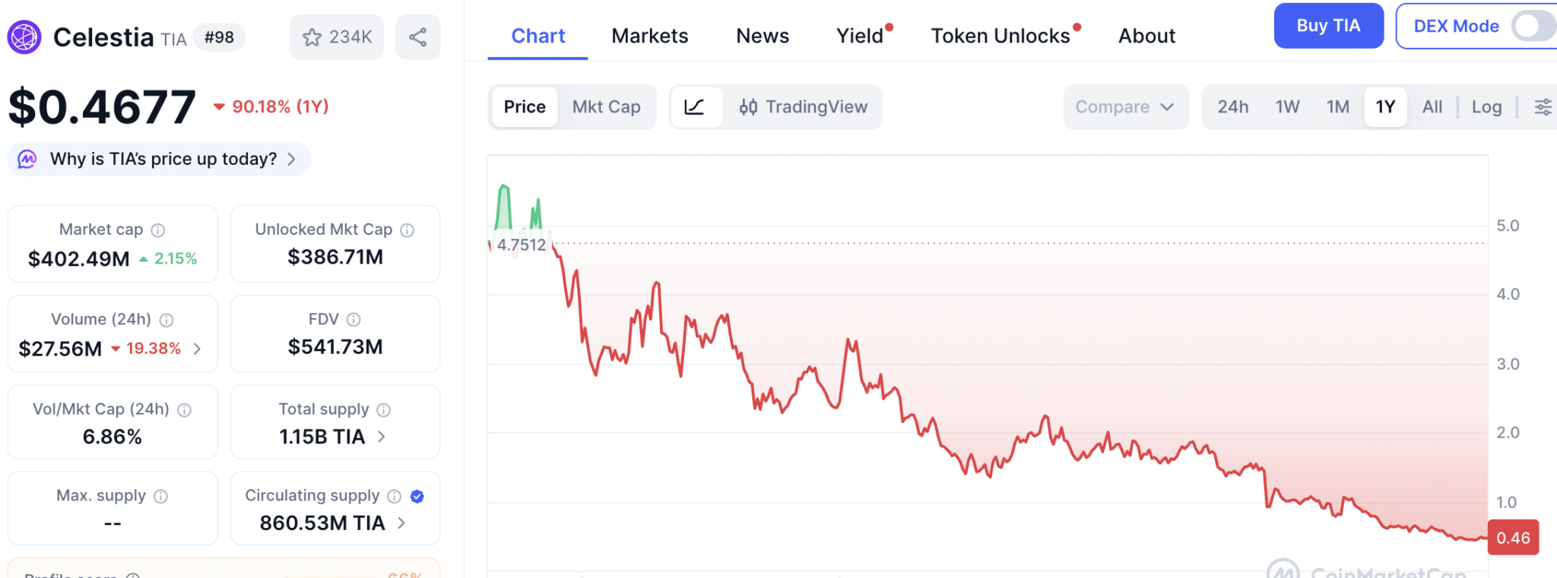Select the 1M time range
Viewport: 1557px width, 578px height.
click(1337, 107)
